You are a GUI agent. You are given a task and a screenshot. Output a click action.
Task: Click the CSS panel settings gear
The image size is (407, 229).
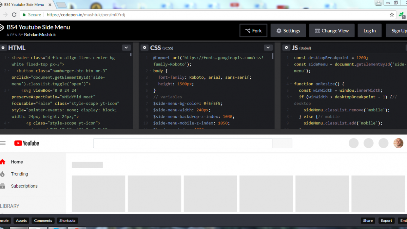[145, 48]
